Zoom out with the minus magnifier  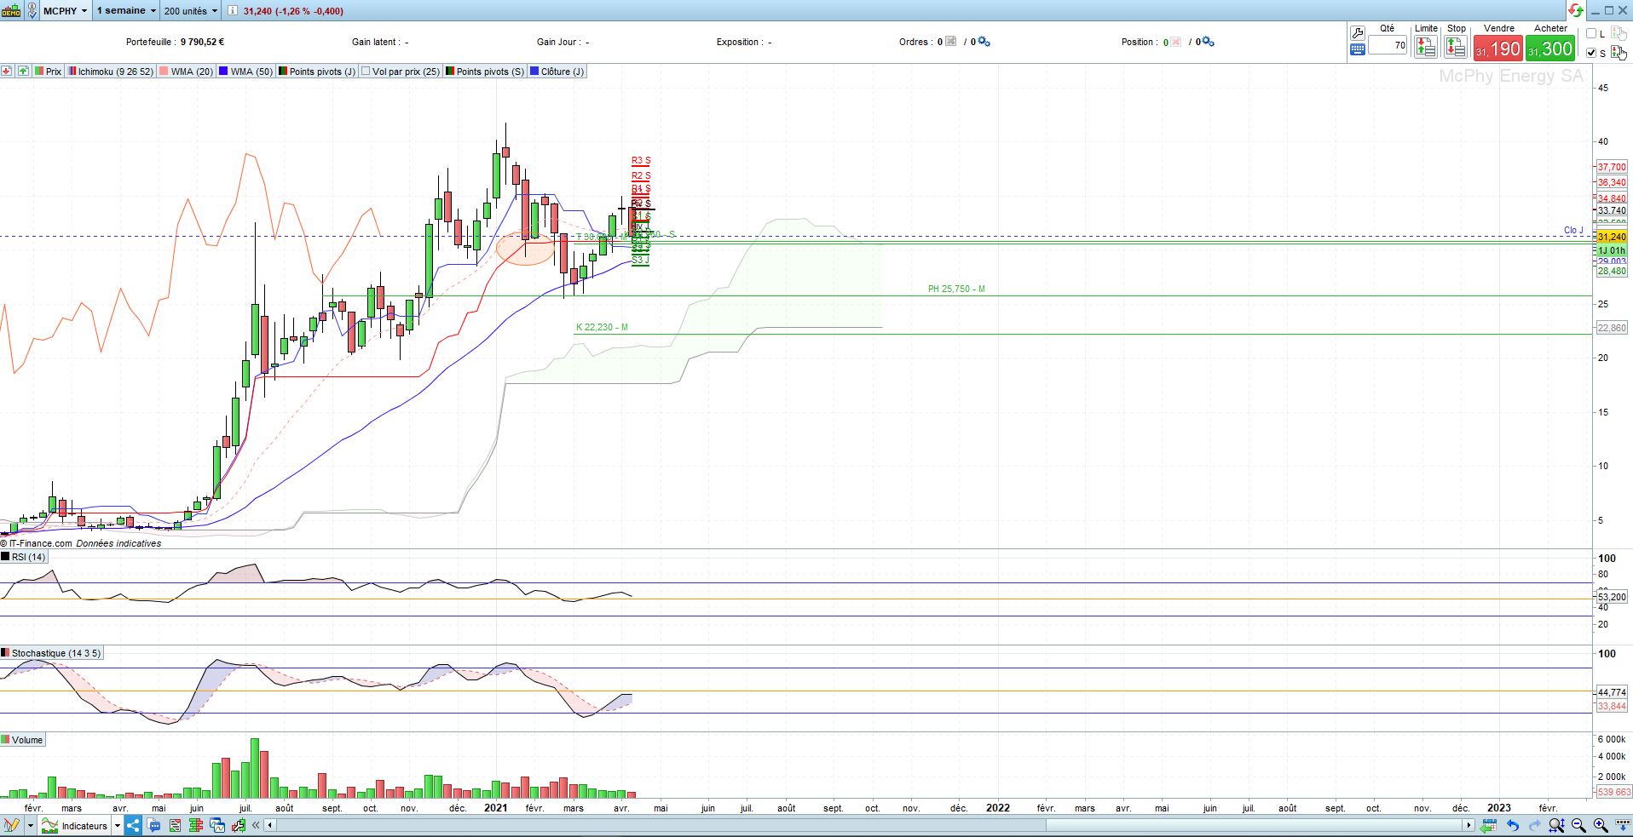[1578, 825]
